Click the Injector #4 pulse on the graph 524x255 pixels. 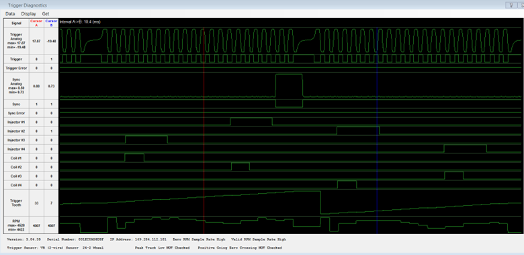[x=465, y=149]
